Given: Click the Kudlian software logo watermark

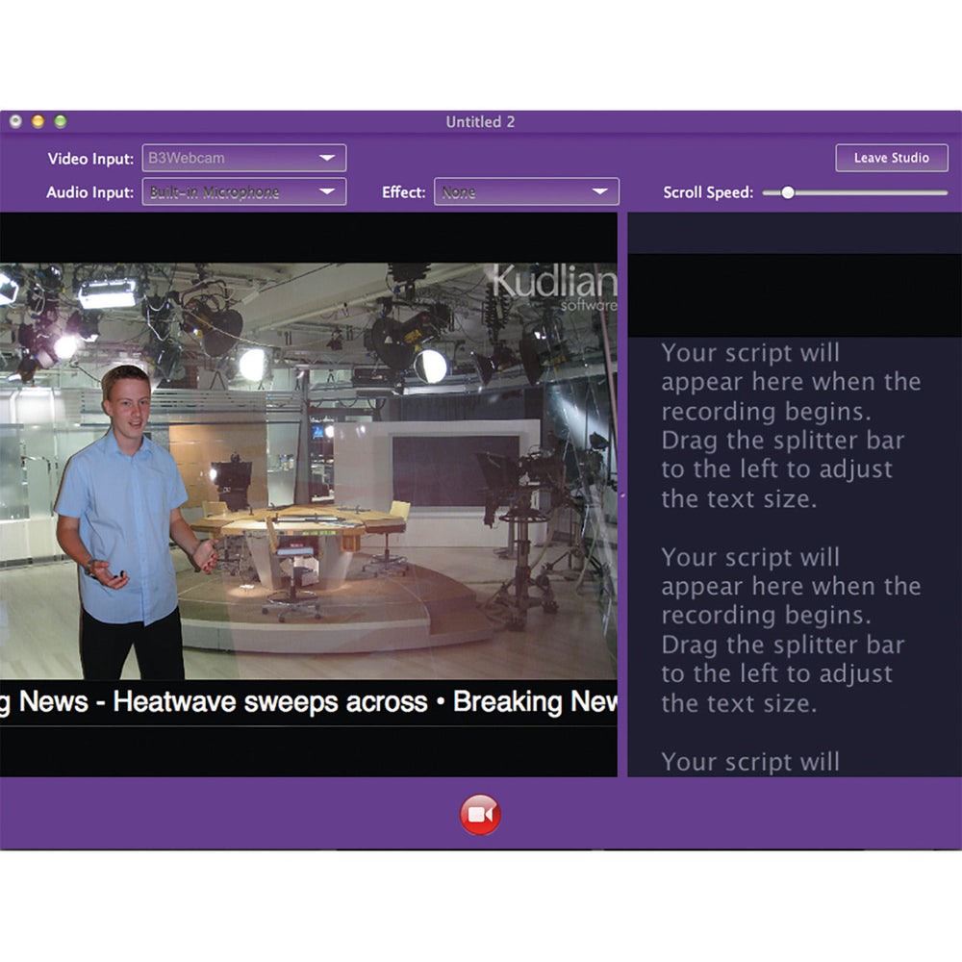Looking at the screenshot, I should pyautogui.click(x=553, y=285).
